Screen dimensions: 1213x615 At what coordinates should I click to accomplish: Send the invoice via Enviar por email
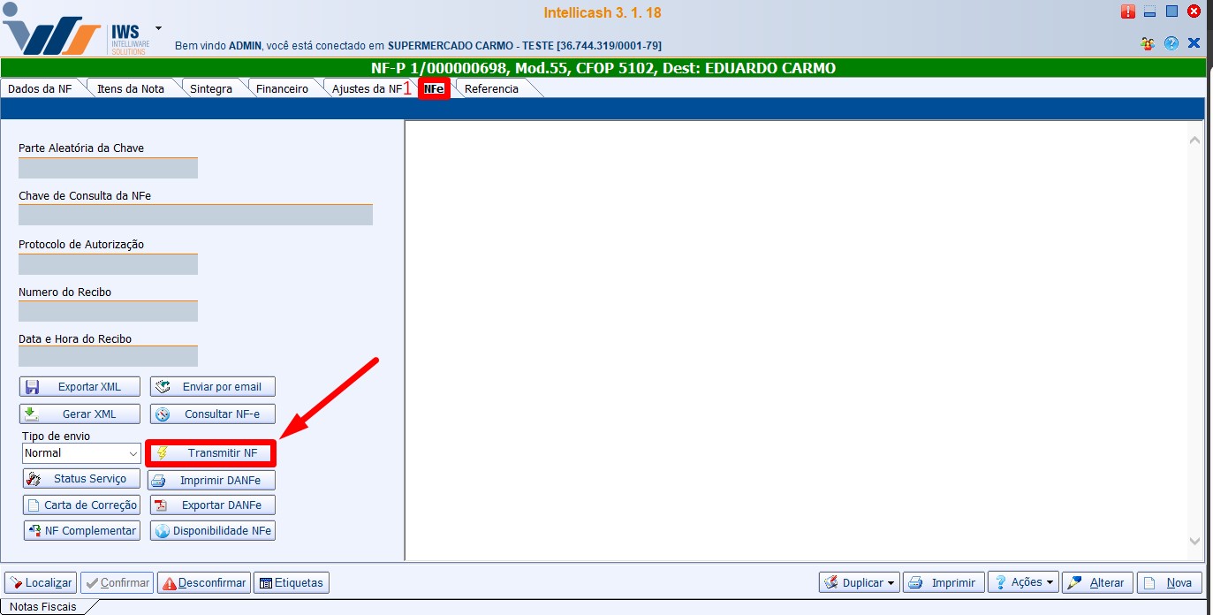[212, 387]
